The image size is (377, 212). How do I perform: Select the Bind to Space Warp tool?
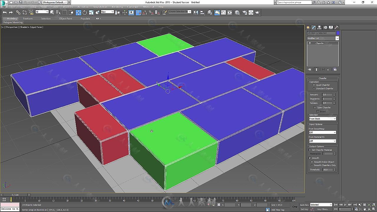(x=31, y=12)
